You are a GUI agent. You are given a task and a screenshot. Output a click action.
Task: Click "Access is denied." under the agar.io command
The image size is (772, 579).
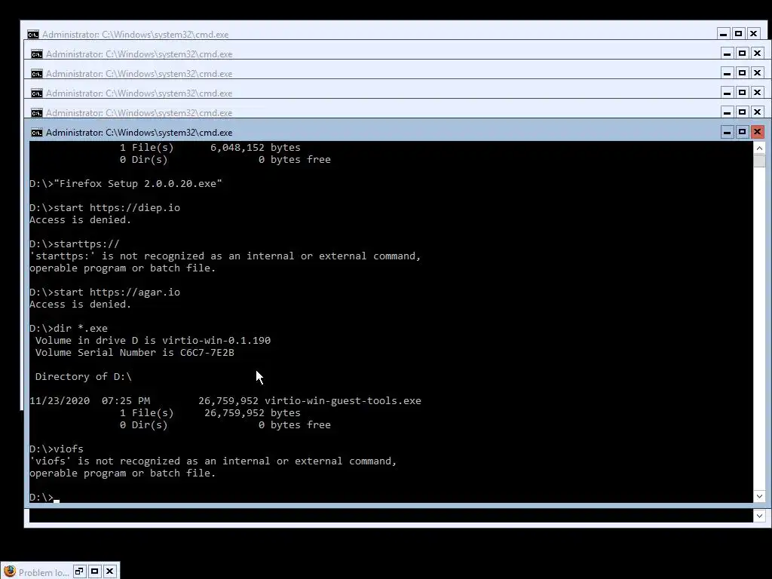(80, 305)
